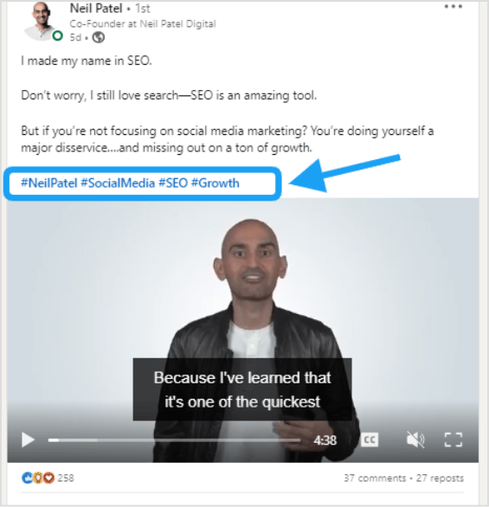The image size is (489, 507).
Task: Open the #SocialMedia hashtag
Action: coord(118,183)
